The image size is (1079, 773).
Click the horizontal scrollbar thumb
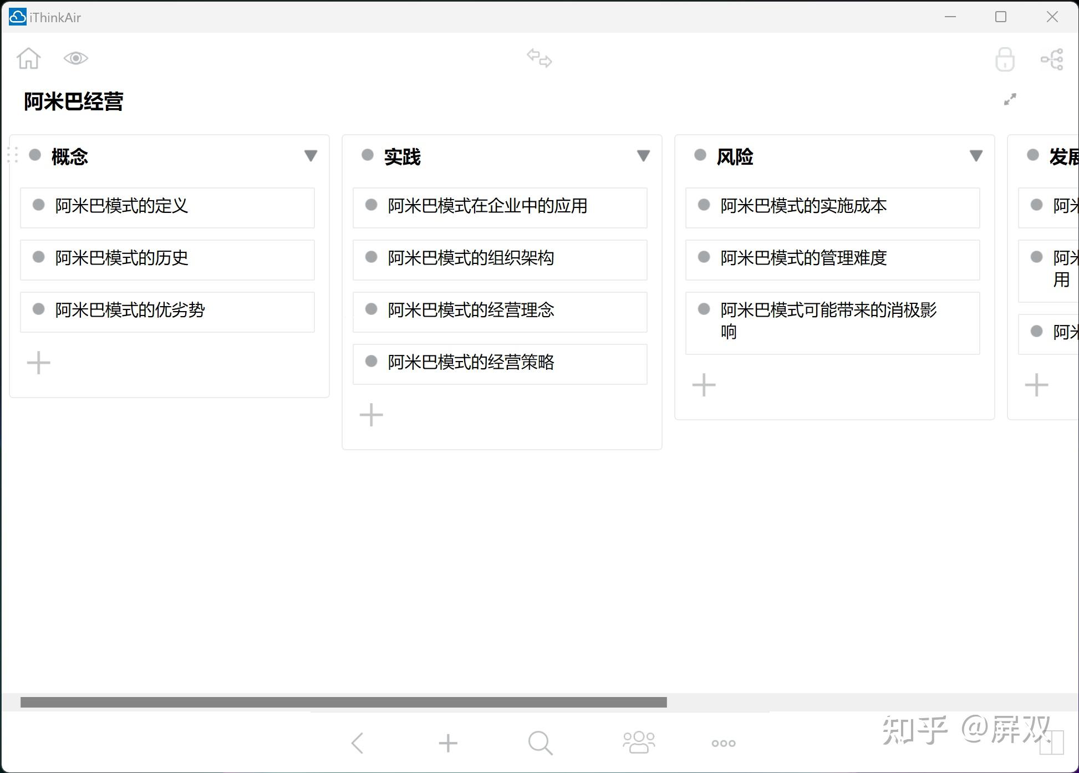pyautogui.click(x=344, y=703)
